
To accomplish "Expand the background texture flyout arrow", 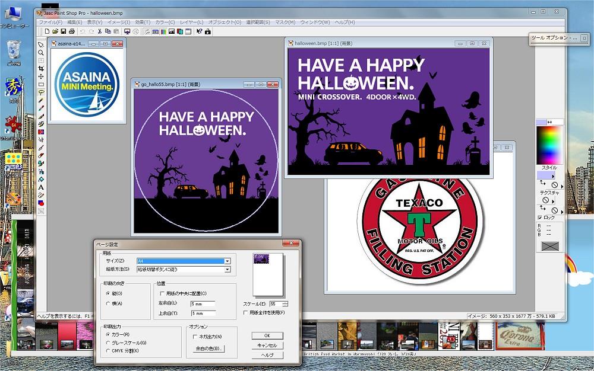I will [x=562, y=212].
